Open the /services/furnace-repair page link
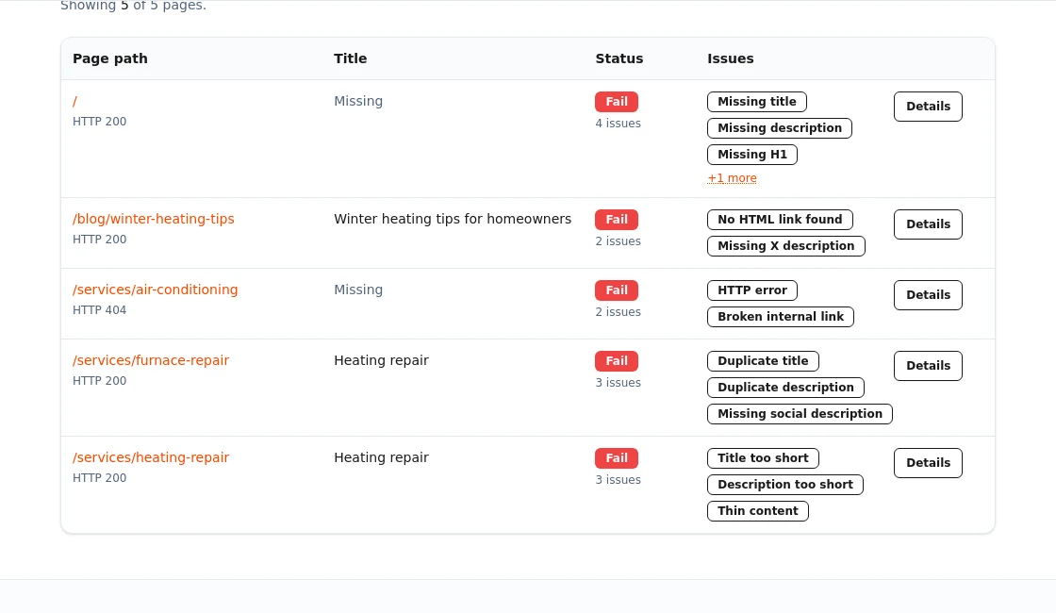 click(x=151, y=360)
